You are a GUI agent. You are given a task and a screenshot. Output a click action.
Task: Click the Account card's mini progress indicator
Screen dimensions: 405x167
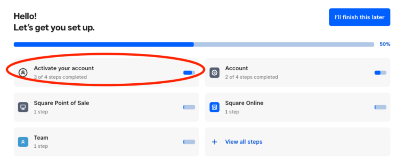click(380, 73)
